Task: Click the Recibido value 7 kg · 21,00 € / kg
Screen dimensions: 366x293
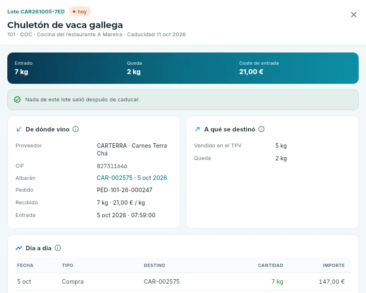Action: [121, 203]
